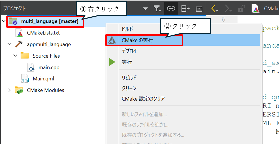
Task: Select CMake 設定のクリア menu entry
Action: pyautogui.click(x=143, y=99)
